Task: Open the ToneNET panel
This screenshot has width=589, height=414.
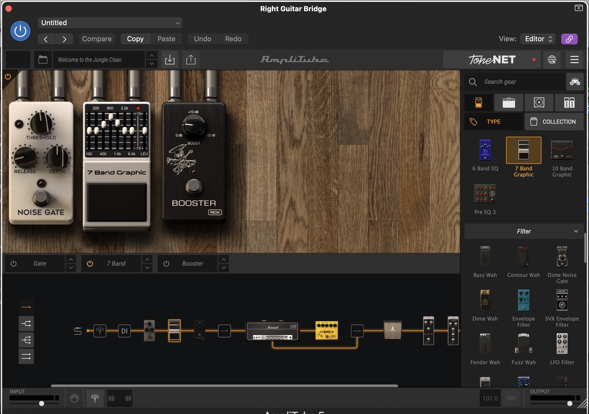Action: [x=492, y=59]
